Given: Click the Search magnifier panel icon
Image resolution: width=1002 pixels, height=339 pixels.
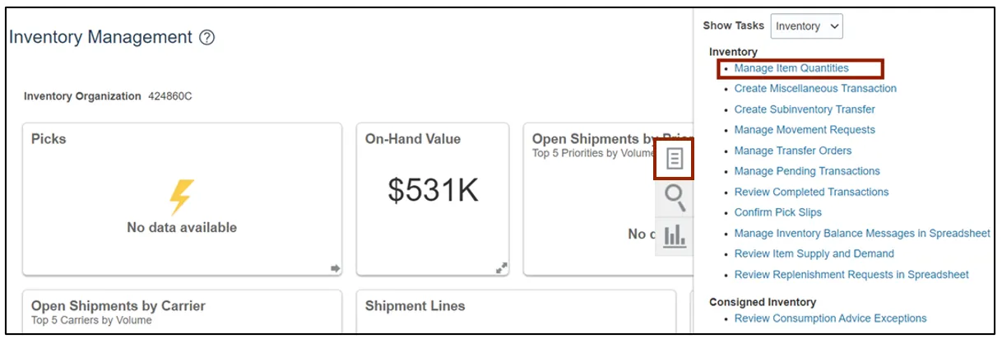Looking at the screenshot, I should point(675,197).
